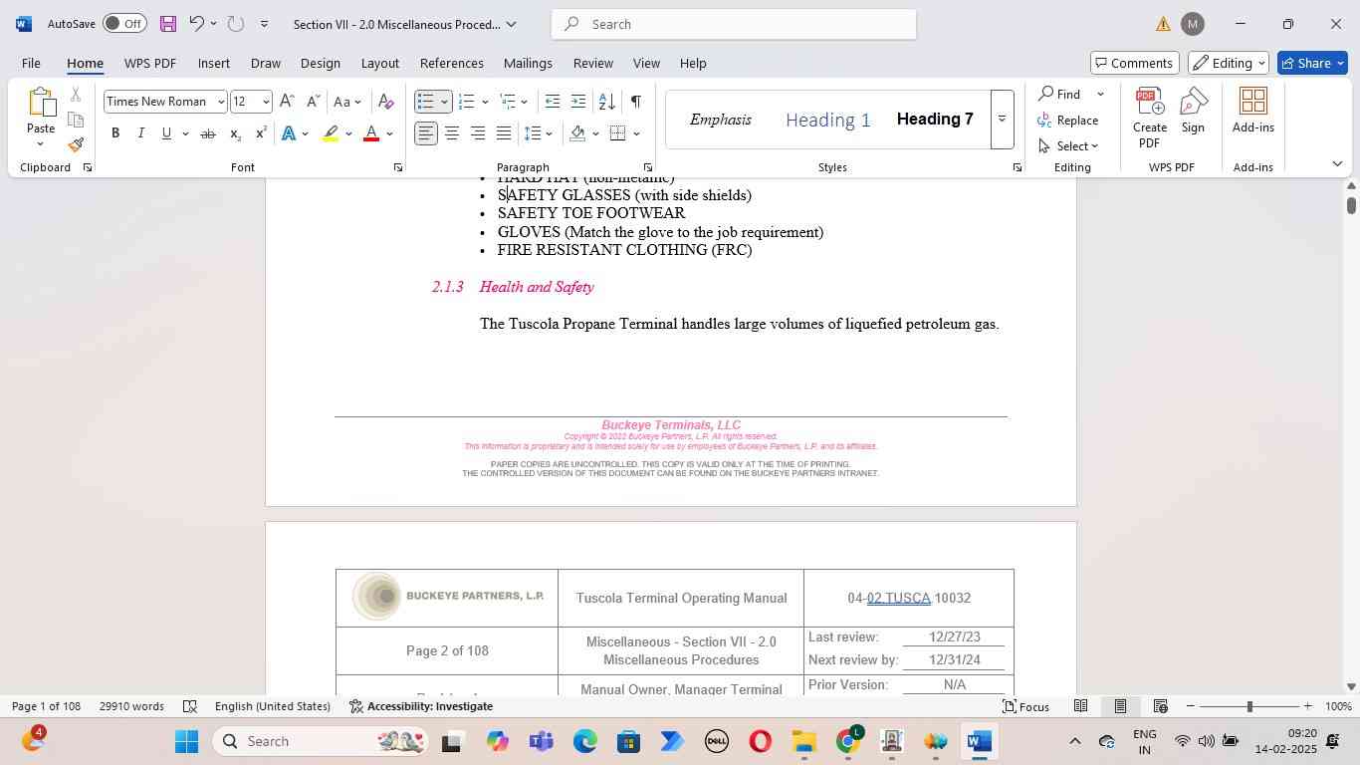Click Decrease Indent icon
The width and height of the screenshot is (1360, 765).
553,102
